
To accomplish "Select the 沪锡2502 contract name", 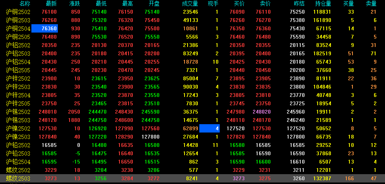I will pyautogui.click(x=18, y=112).
